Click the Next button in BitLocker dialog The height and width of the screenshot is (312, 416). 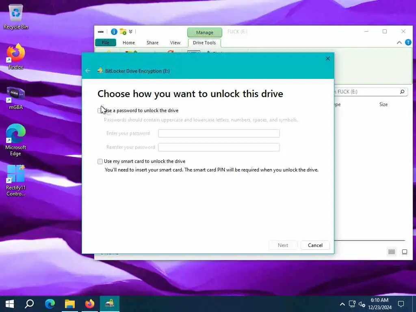pyautogui.click(x=283, y=245)
